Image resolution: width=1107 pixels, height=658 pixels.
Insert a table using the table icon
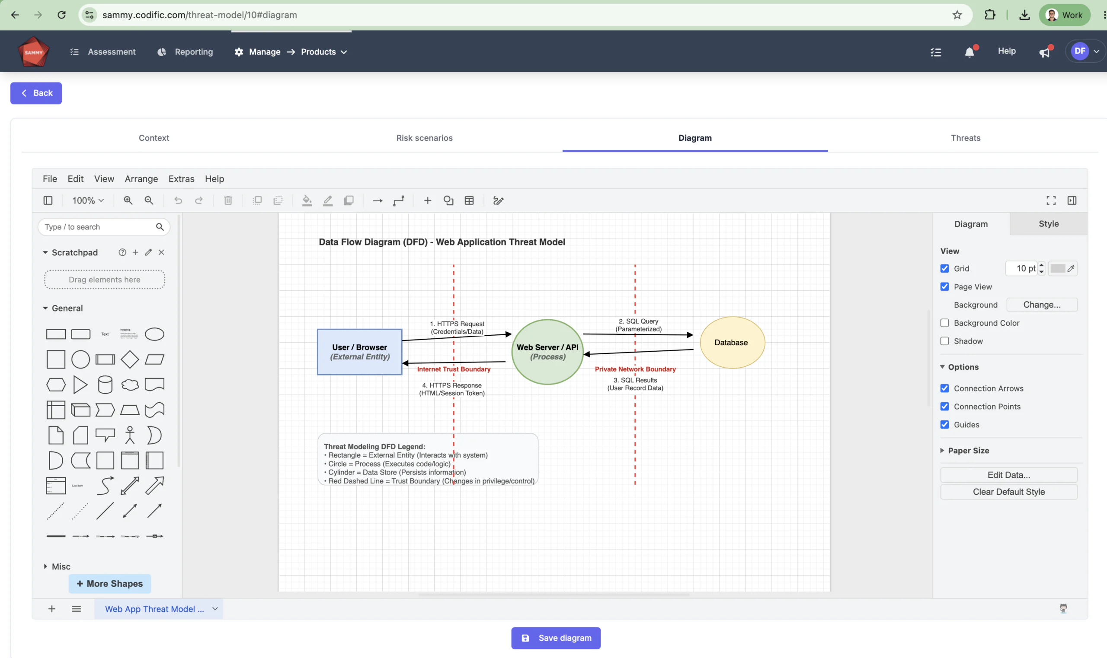coord(469,200)
